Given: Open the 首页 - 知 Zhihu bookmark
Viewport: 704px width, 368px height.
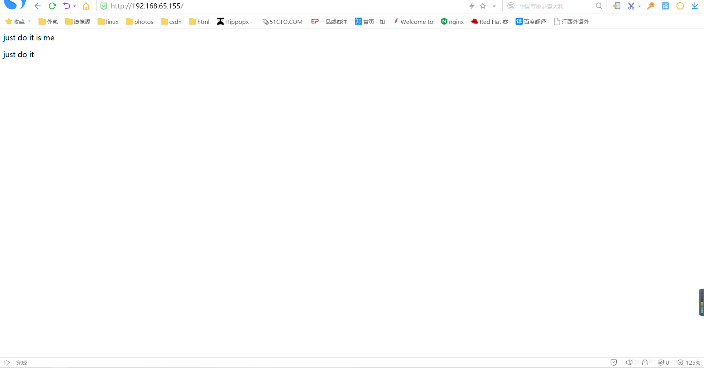Looking at the screenshot, I should 370,22.
